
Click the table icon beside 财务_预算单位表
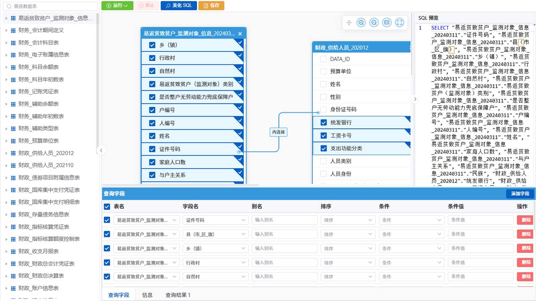(x=13, y=141)
